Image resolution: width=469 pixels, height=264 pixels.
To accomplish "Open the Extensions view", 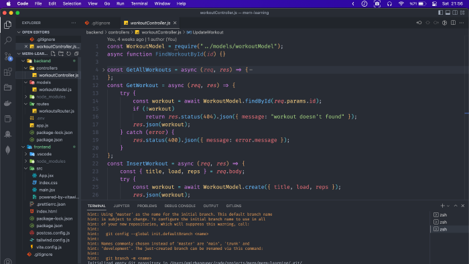I will pyautogui.click(x=8, y=72).
